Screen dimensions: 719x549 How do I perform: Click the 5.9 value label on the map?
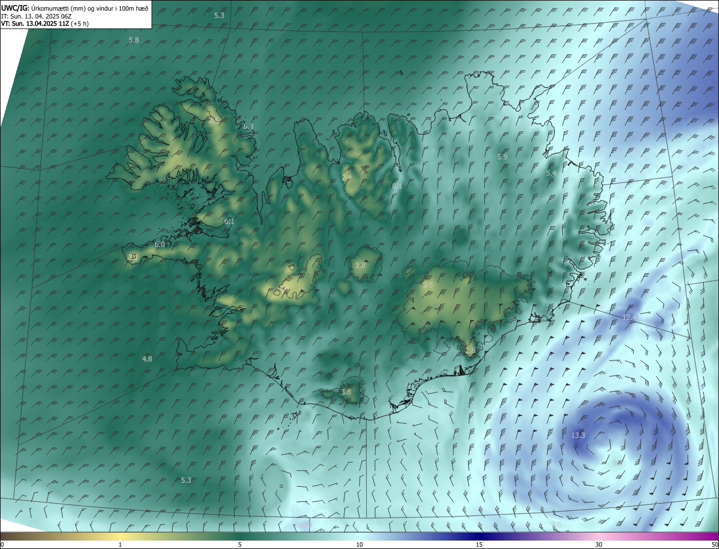pyautogui.click(x=502, y=157)
